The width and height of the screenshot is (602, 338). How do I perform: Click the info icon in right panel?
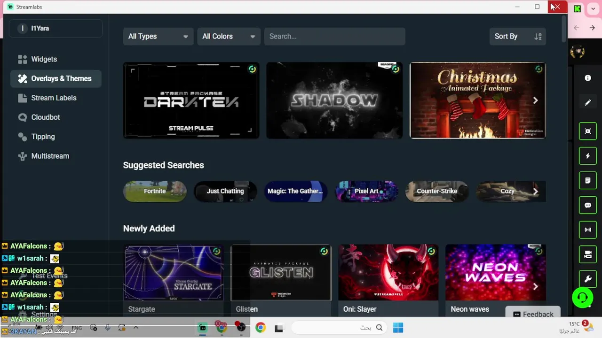[588, 78]
